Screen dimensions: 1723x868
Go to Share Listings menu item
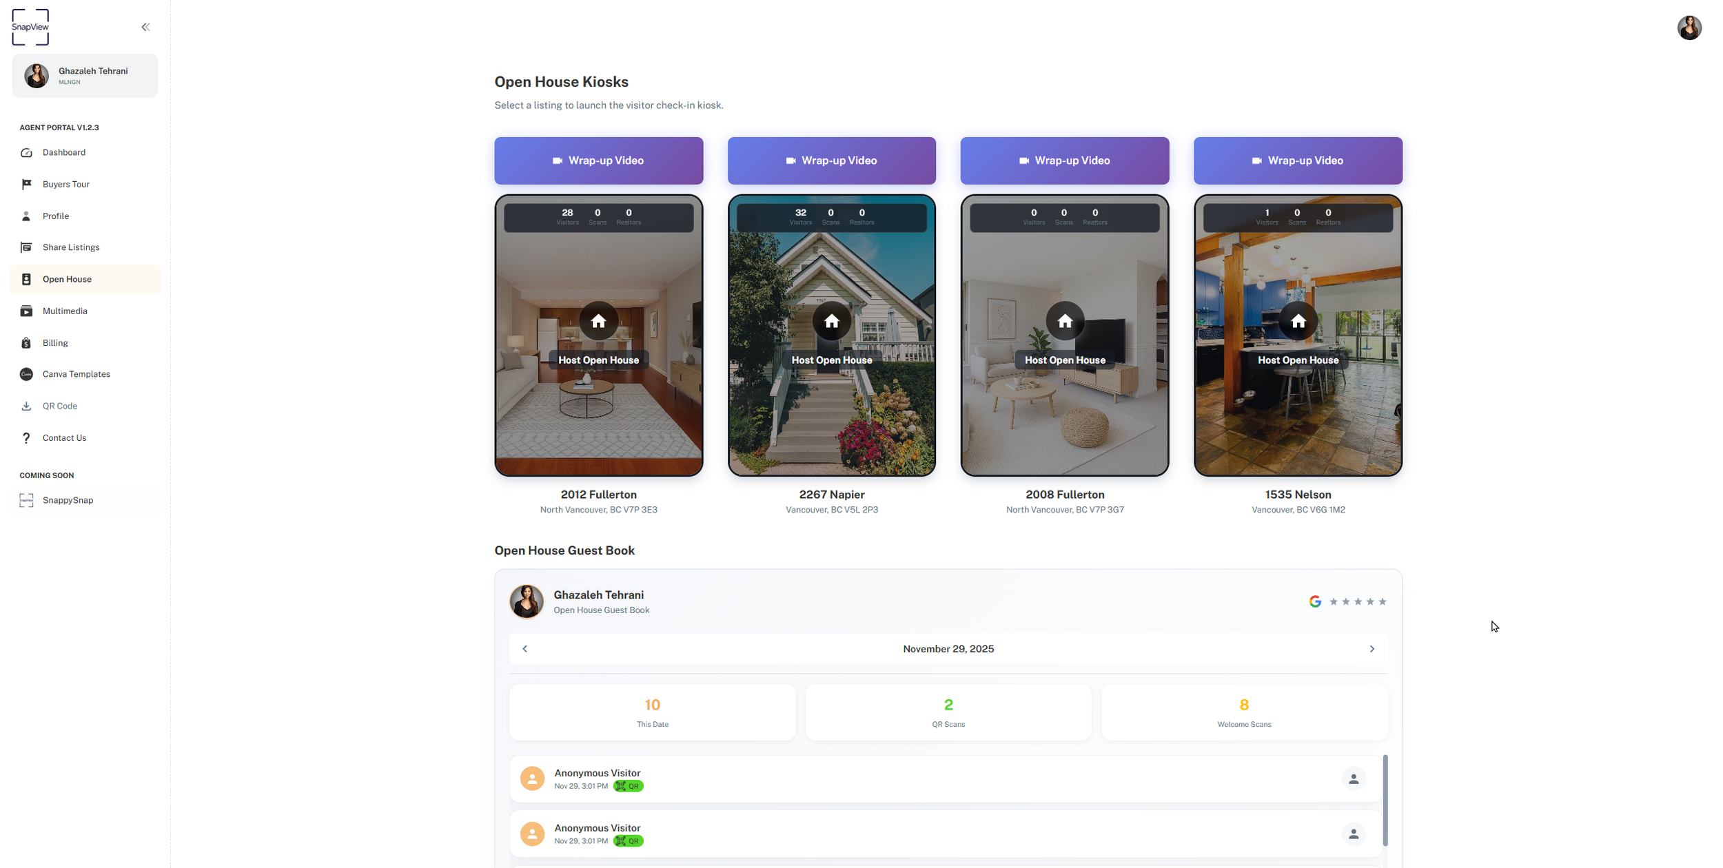pos(70,247)
